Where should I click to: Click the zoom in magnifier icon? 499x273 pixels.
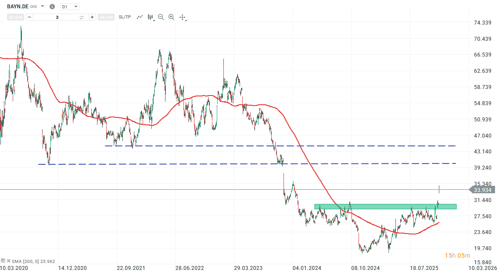171,17
